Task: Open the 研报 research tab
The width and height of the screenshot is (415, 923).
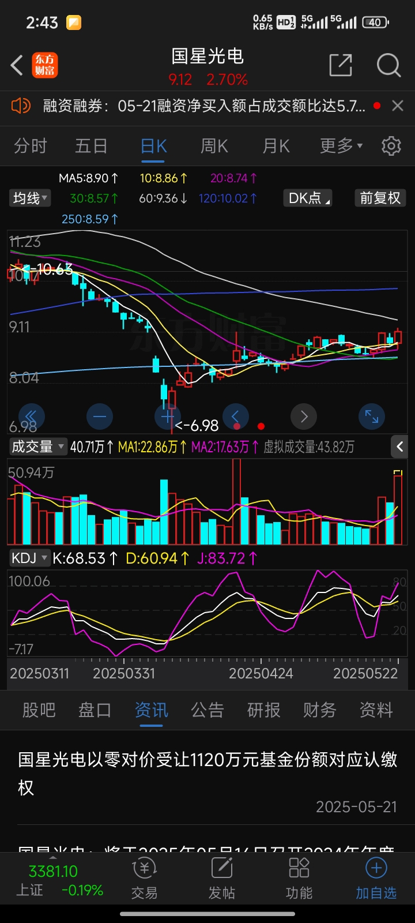Action: coord(263,710)
